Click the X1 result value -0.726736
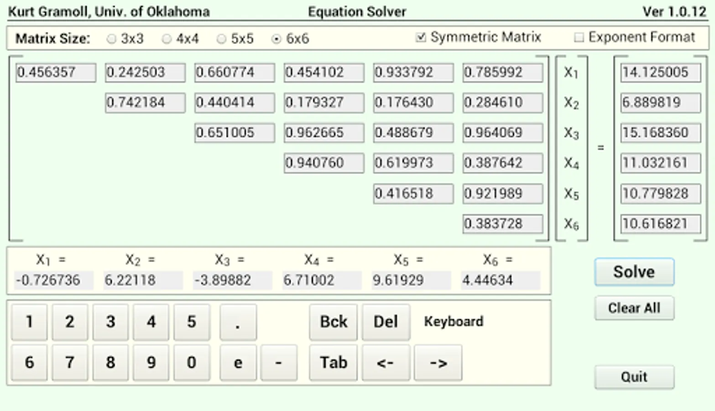 53,280
